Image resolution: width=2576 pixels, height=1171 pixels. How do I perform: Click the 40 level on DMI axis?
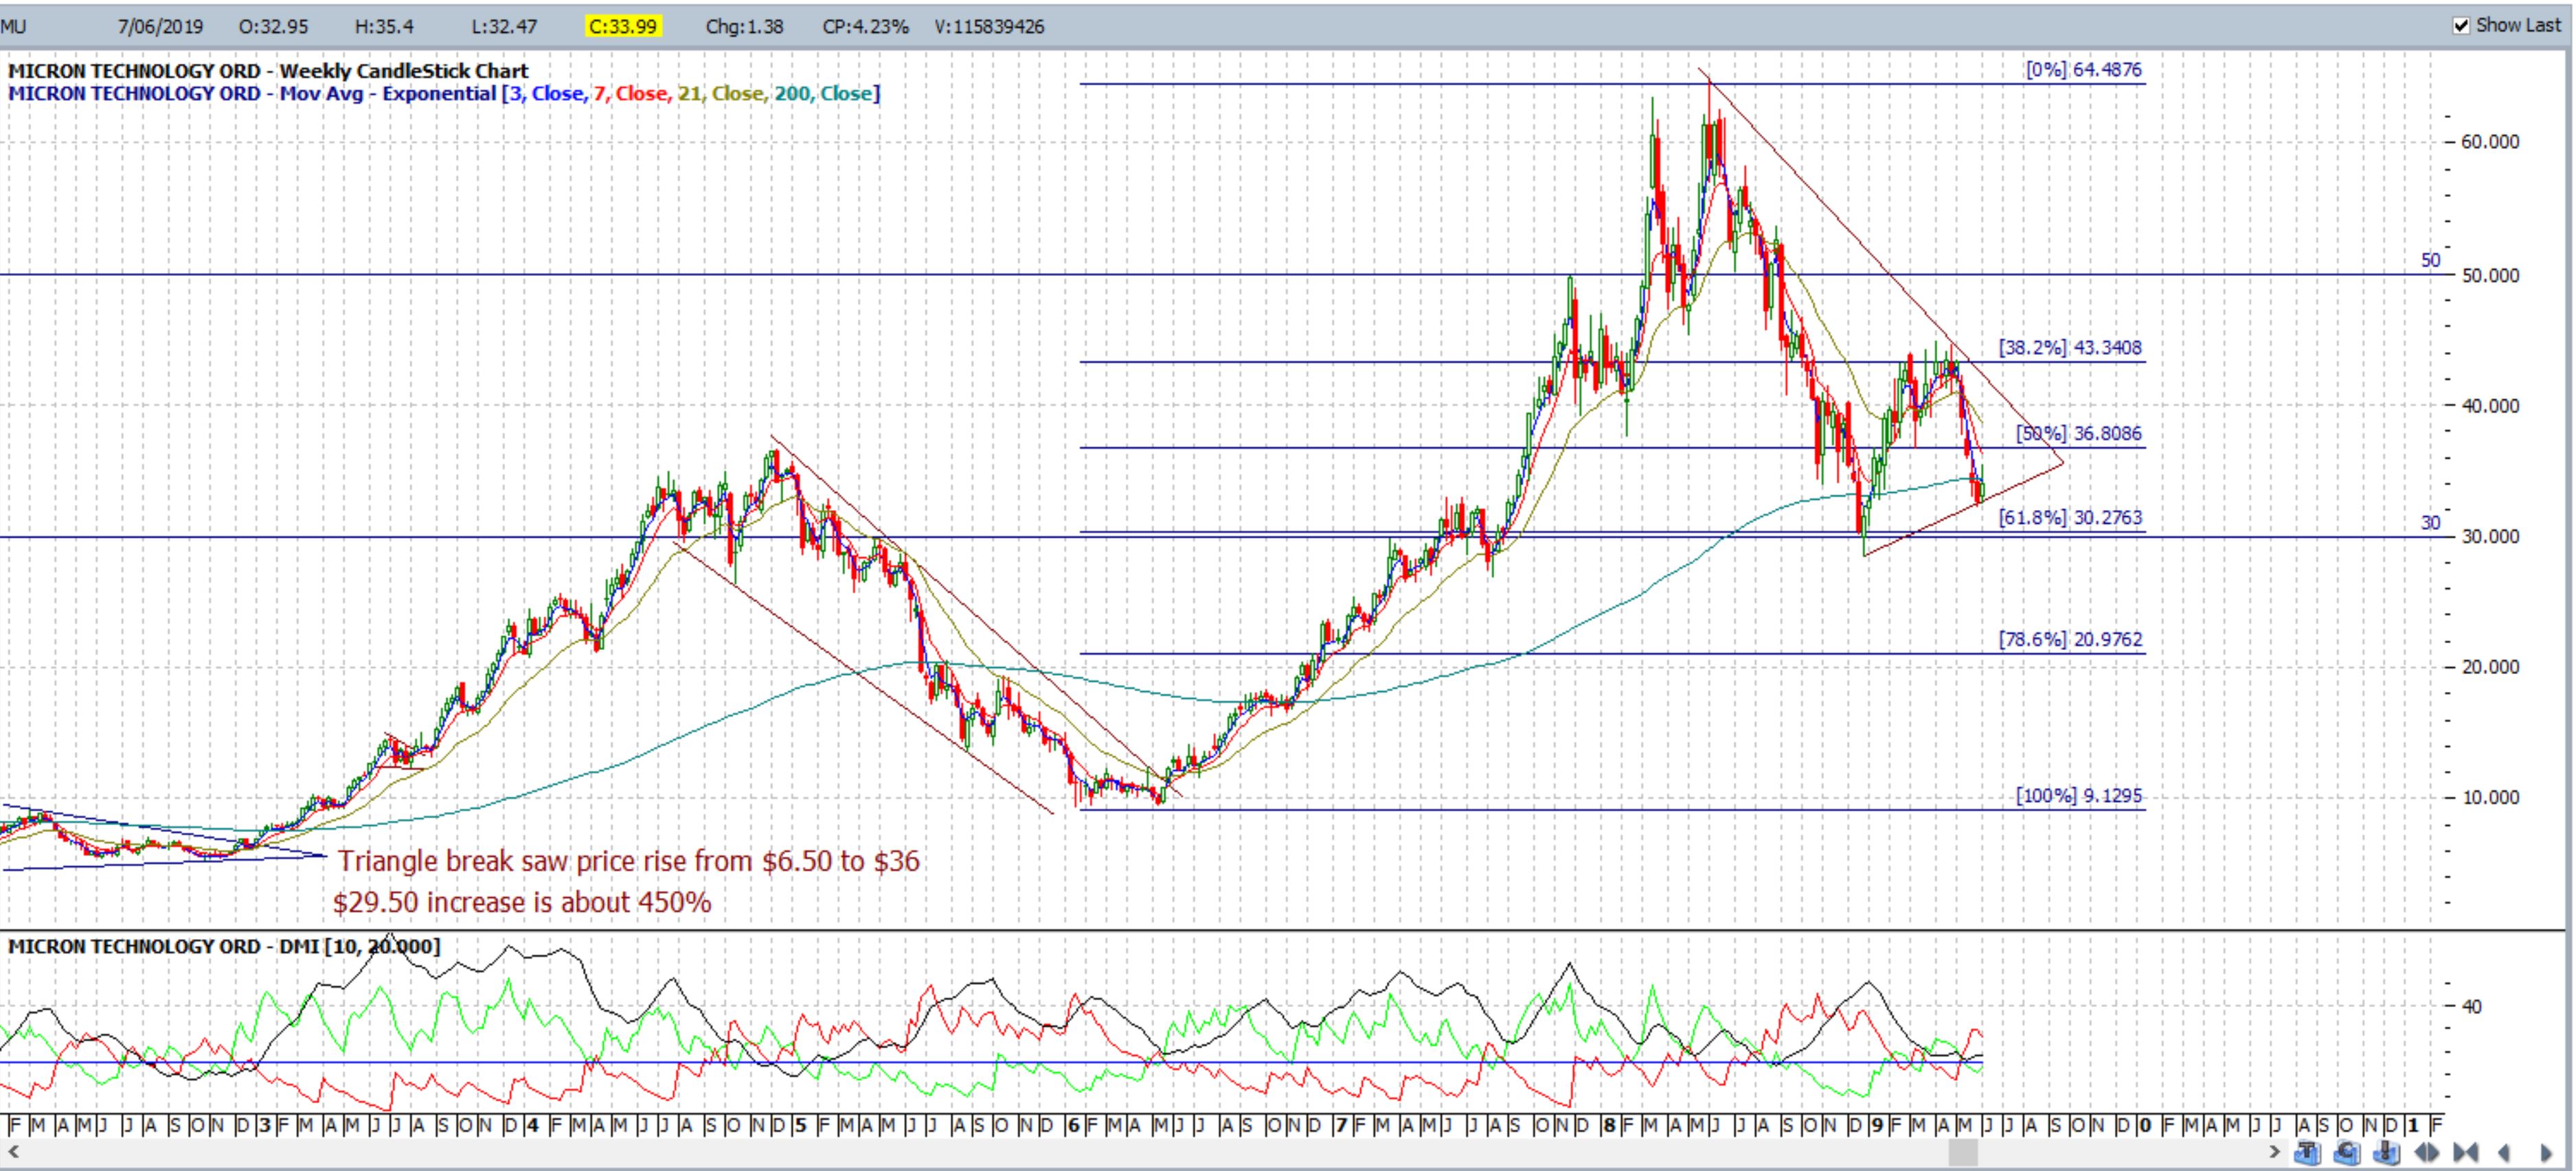pyautogui.click(x=2471, y=1006)
